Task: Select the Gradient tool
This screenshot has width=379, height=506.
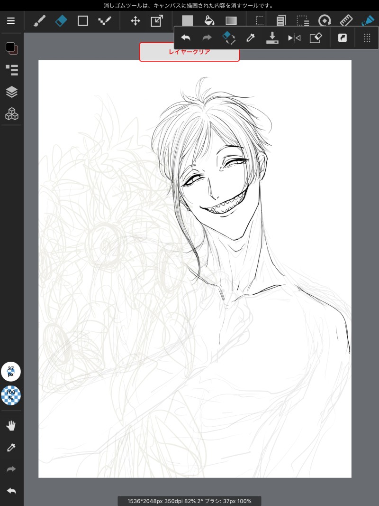Action: point(231,21)
